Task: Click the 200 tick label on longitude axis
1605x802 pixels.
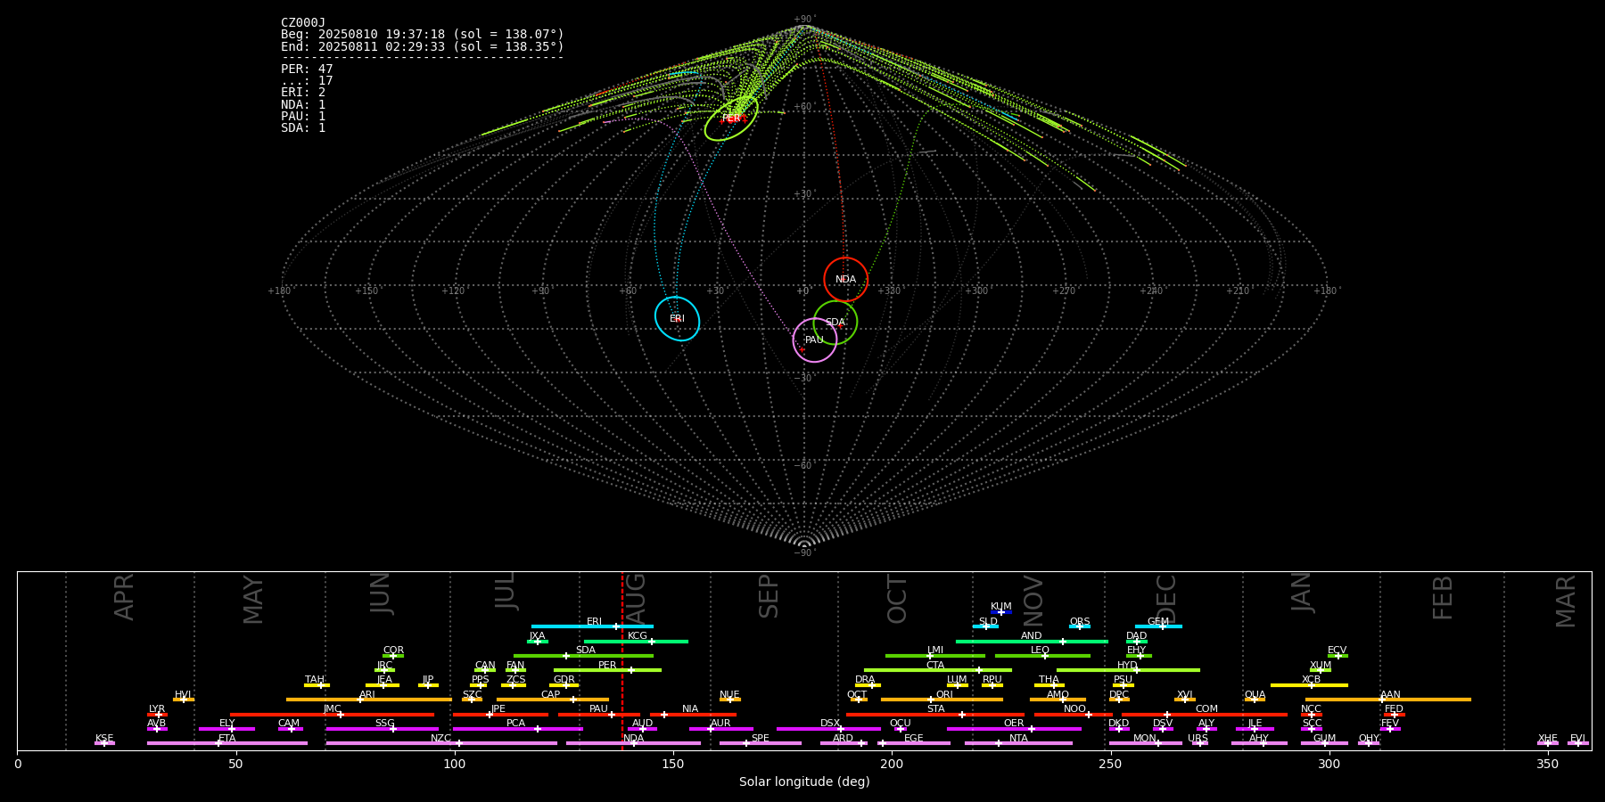Action: coord(892,764)
